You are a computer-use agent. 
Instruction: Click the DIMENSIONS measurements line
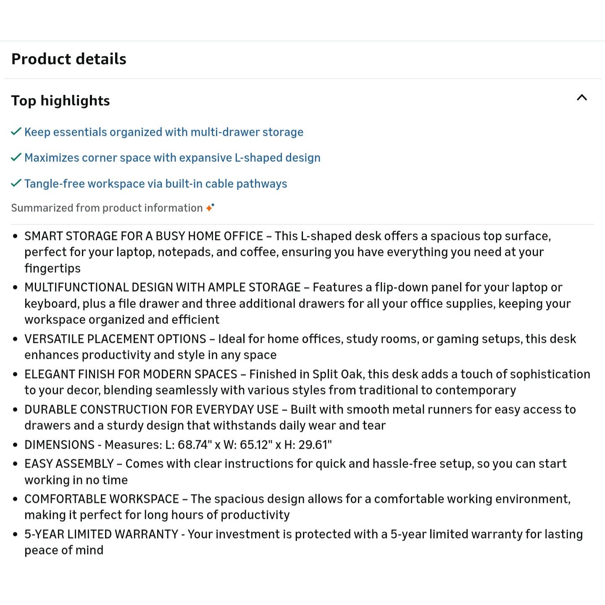pyautogui.click(x=178, y=445)
